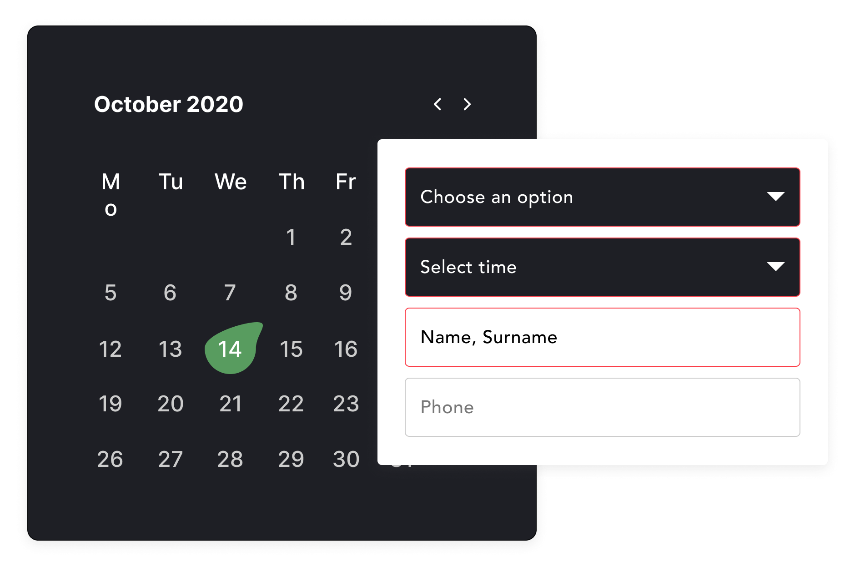The height and width of the screenshot is (567, 855).
Task: Select October 22 in the calendar
Action: (x=291, y=404)
